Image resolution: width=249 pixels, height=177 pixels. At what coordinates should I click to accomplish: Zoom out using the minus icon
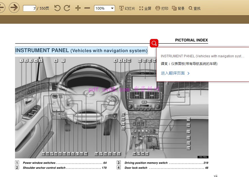[x=87, y=8]
